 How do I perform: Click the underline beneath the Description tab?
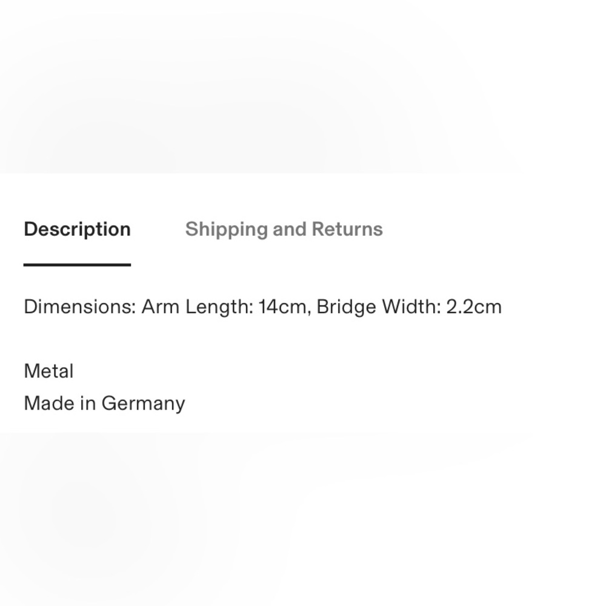point(78,265)
